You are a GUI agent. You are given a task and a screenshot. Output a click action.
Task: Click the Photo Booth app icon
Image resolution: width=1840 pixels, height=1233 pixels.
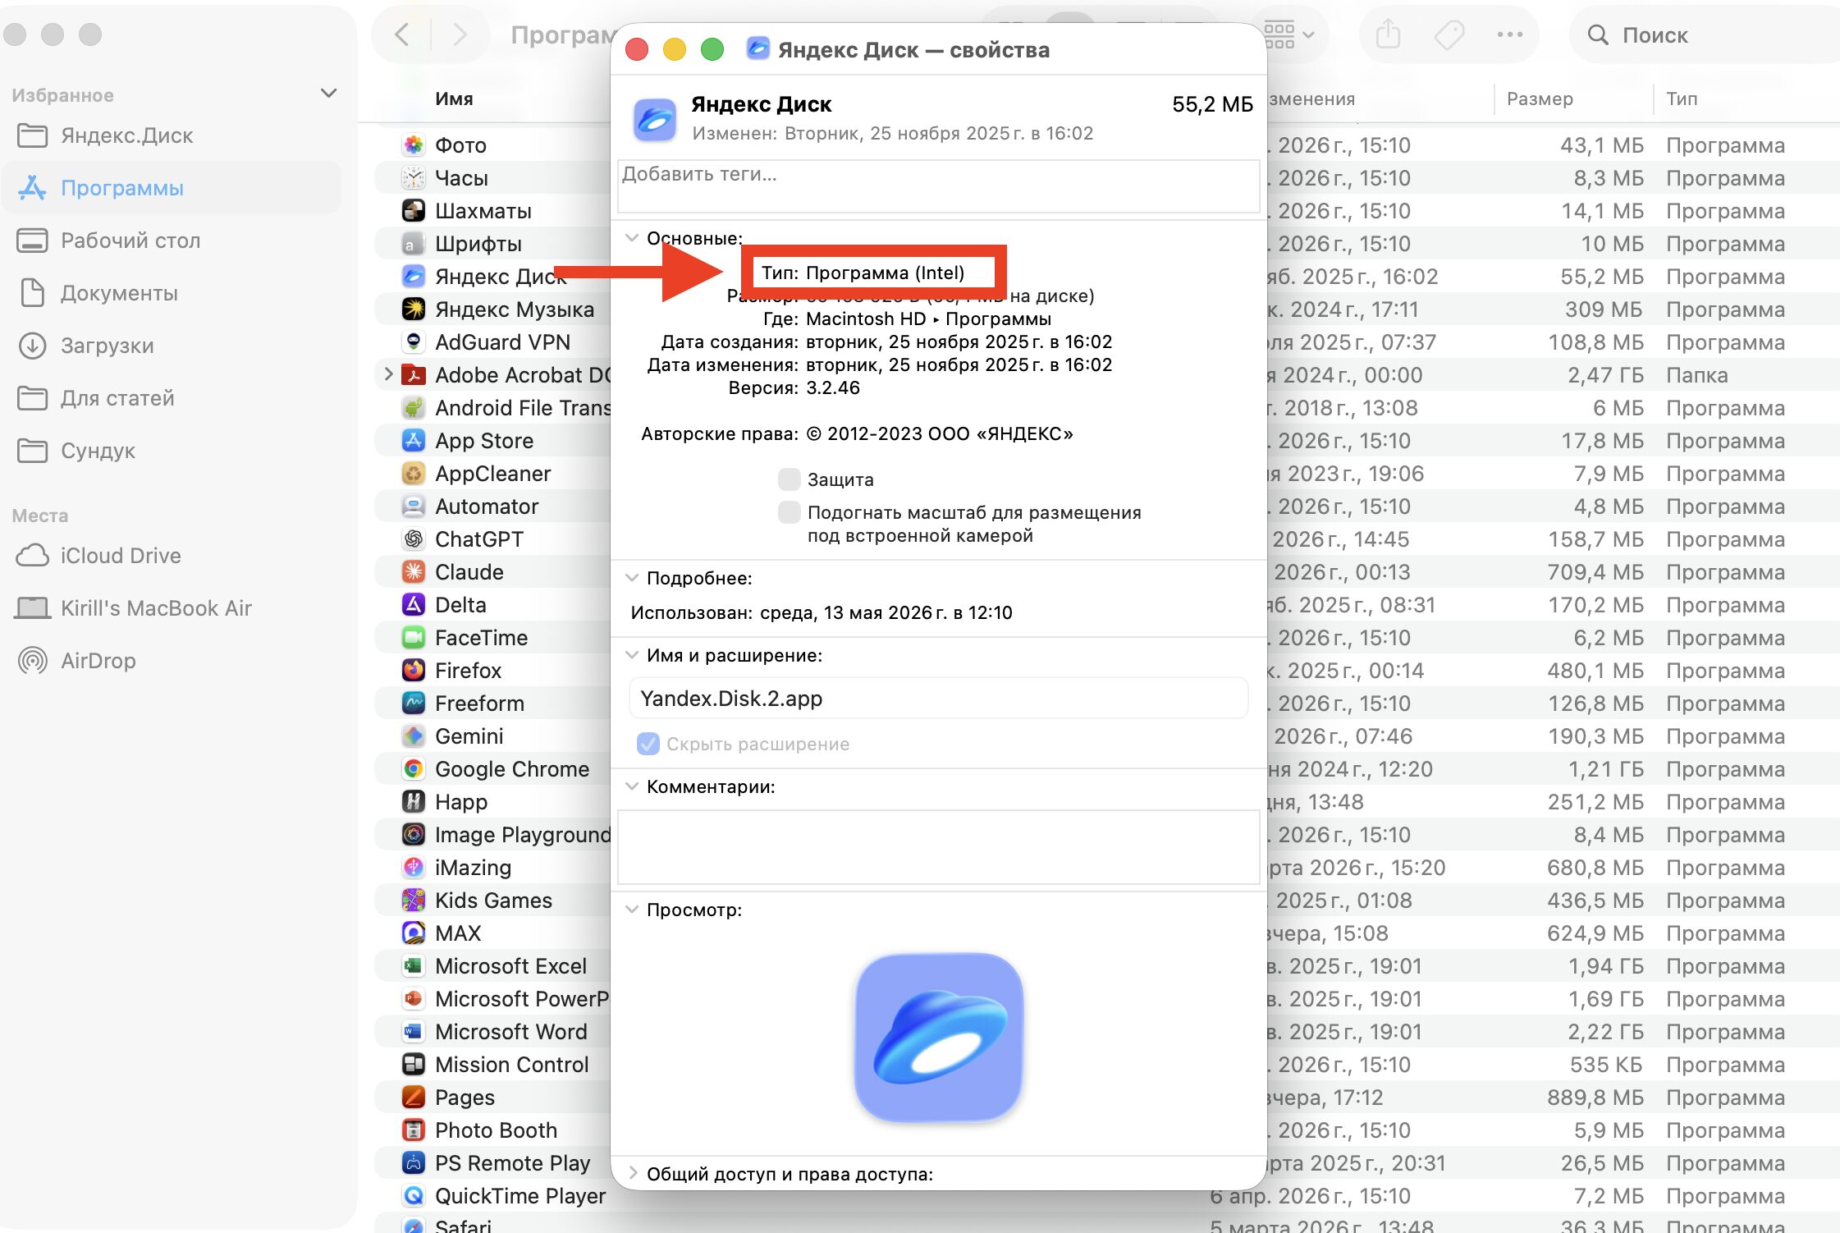point(414,1130)
